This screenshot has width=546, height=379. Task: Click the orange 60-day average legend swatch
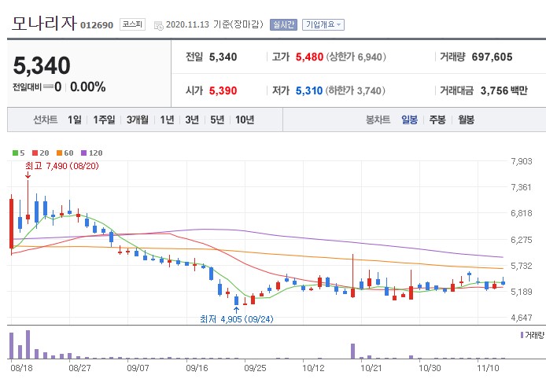pos(59,153)
